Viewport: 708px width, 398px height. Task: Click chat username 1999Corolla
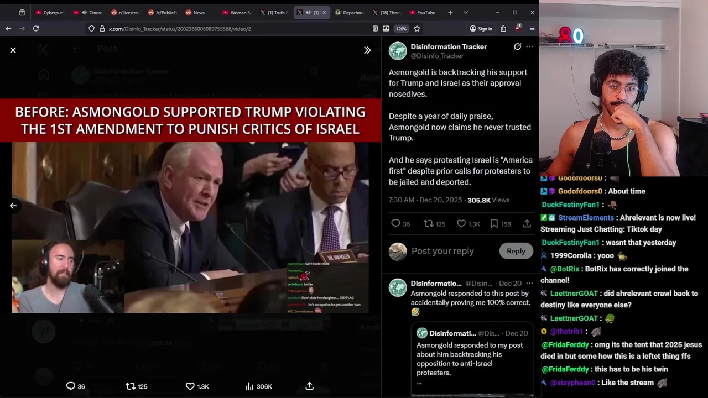[x=572, y=256]
